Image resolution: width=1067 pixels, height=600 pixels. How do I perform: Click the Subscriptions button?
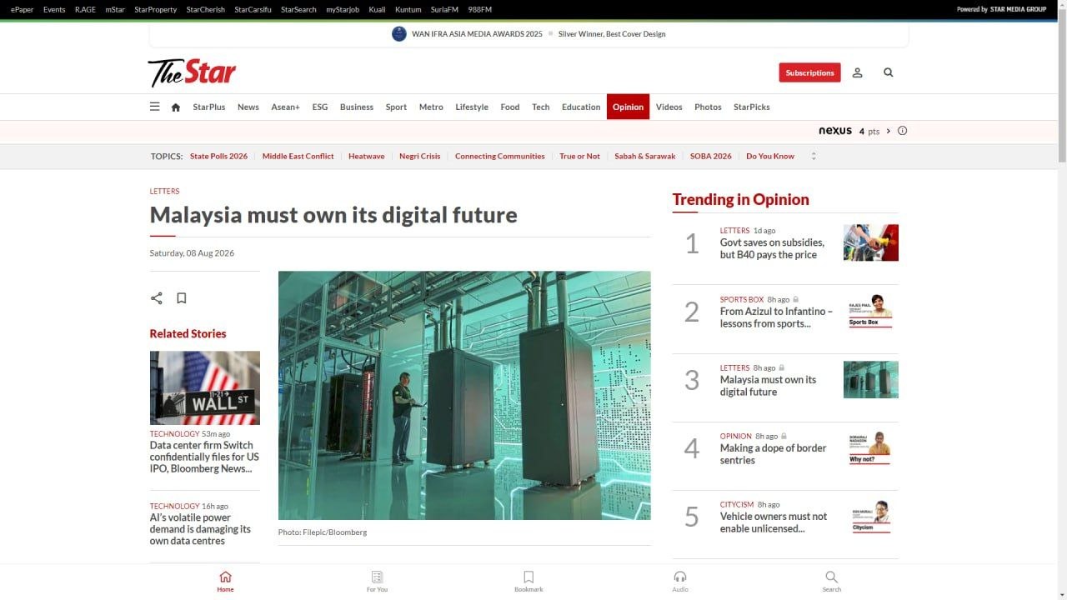pyautogui.click(x=809, y=72)
